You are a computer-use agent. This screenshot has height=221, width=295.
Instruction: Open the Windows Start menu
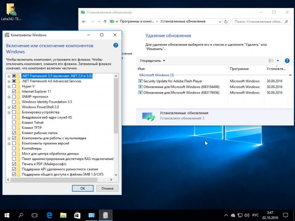point(7,215)
